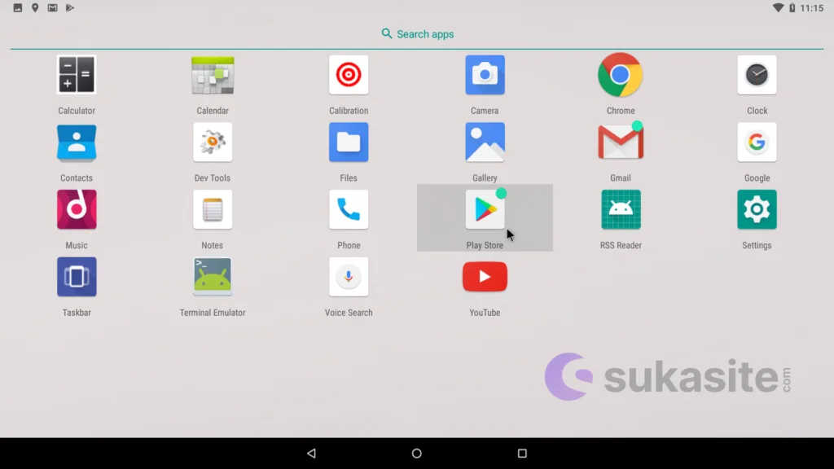This screenshot has width=834, height=469.
Task: Open Dev Tools
Action: 213,142
